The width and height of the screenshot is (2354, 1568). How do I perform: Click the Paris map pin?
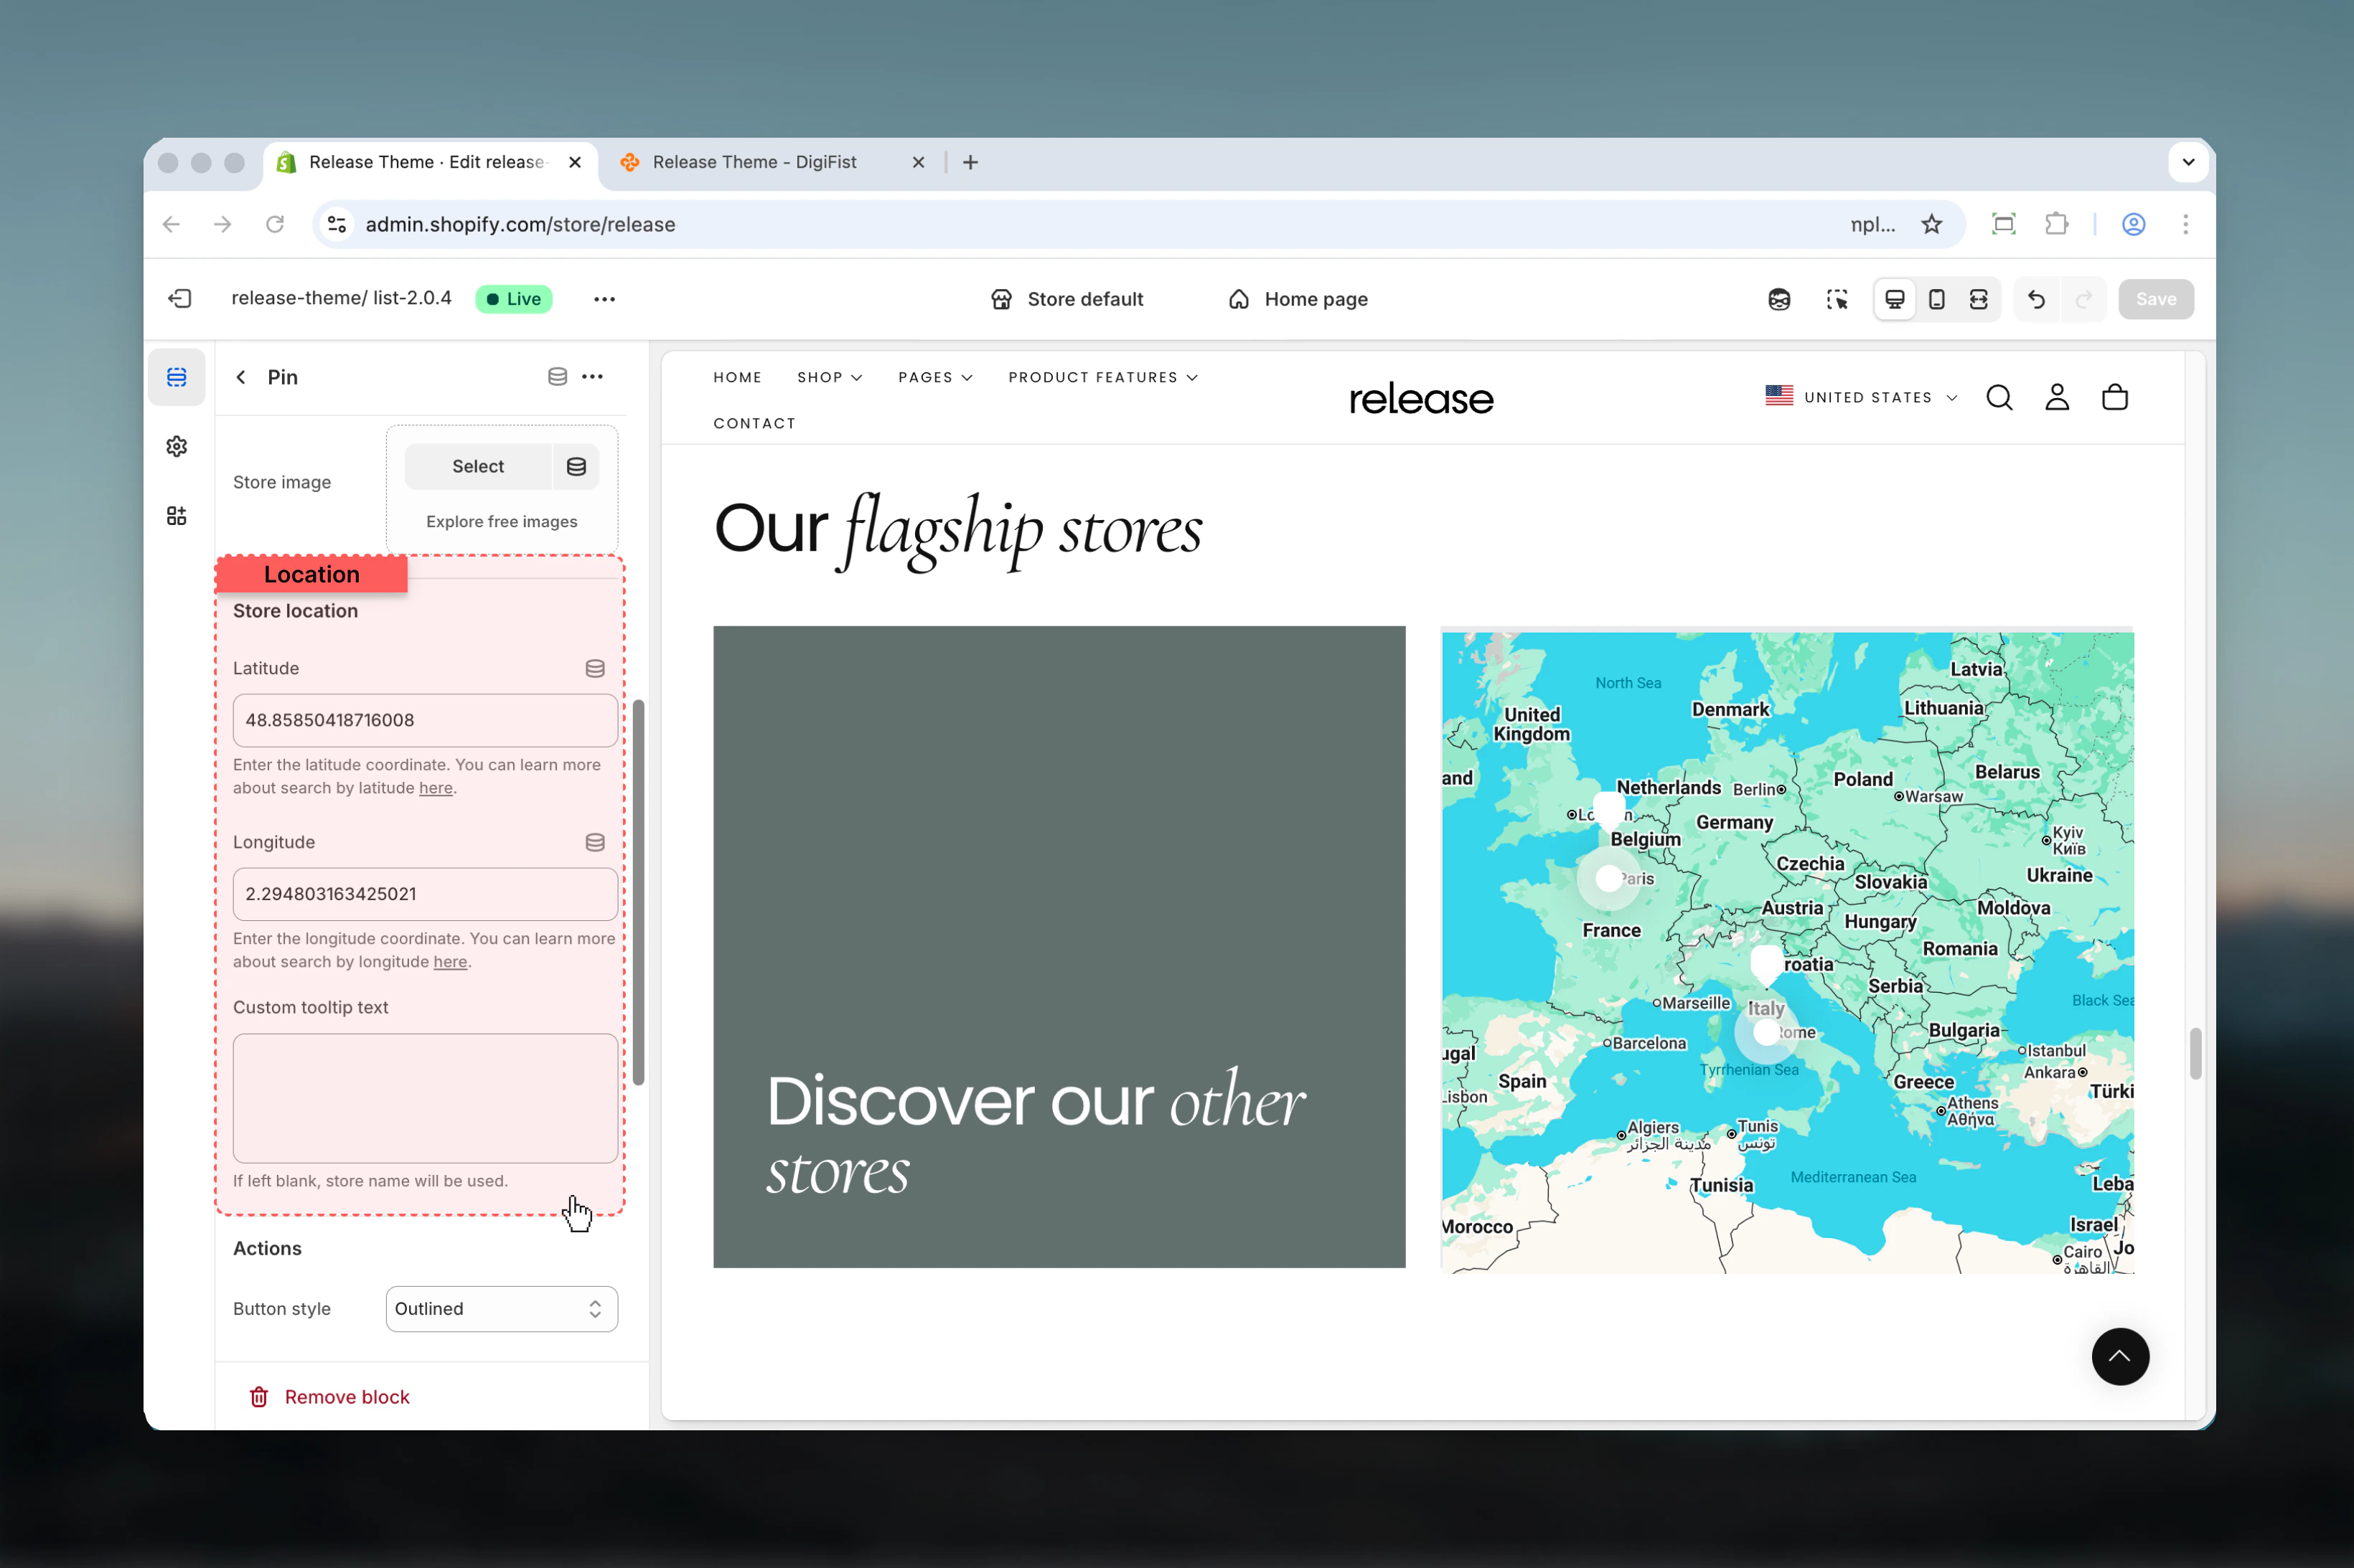(1608, 879)
